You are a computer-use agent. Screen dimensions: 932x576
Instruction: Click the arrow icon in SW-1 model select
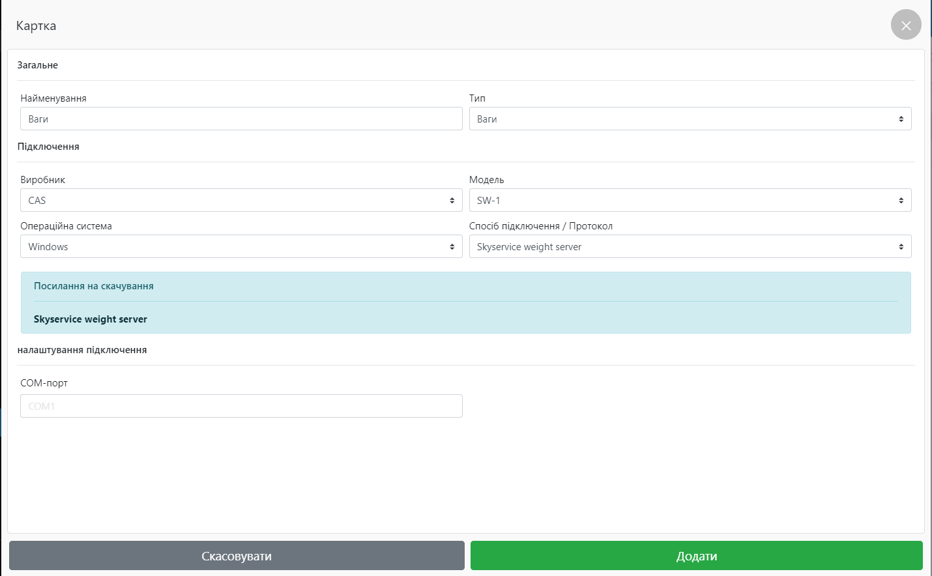click(901, 201)
